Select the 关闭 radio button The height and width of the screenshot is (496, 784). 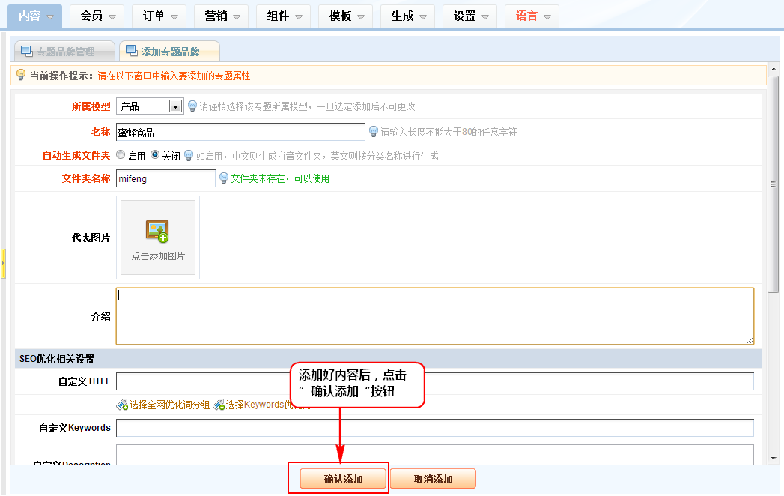pos(155,155)
